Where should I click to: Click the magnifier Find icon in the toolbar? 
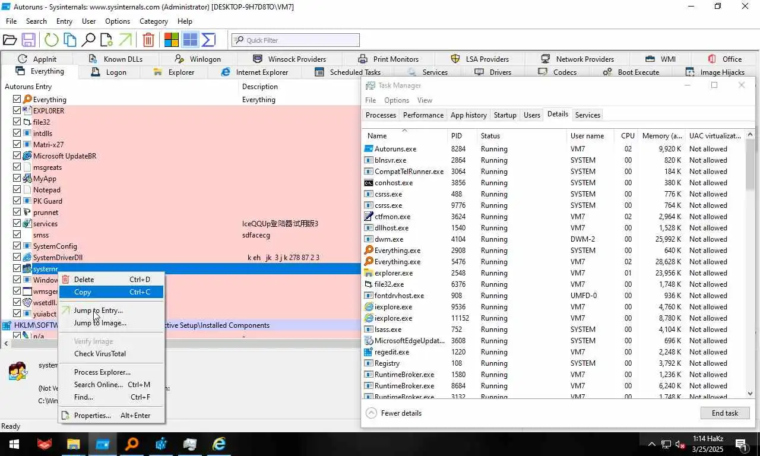(88, 40)
